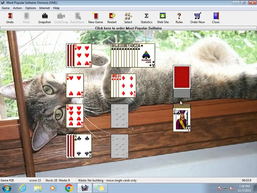Click the score: 15 status text
This screenshot has width=257, height=193.
click(x=35, y=180)
